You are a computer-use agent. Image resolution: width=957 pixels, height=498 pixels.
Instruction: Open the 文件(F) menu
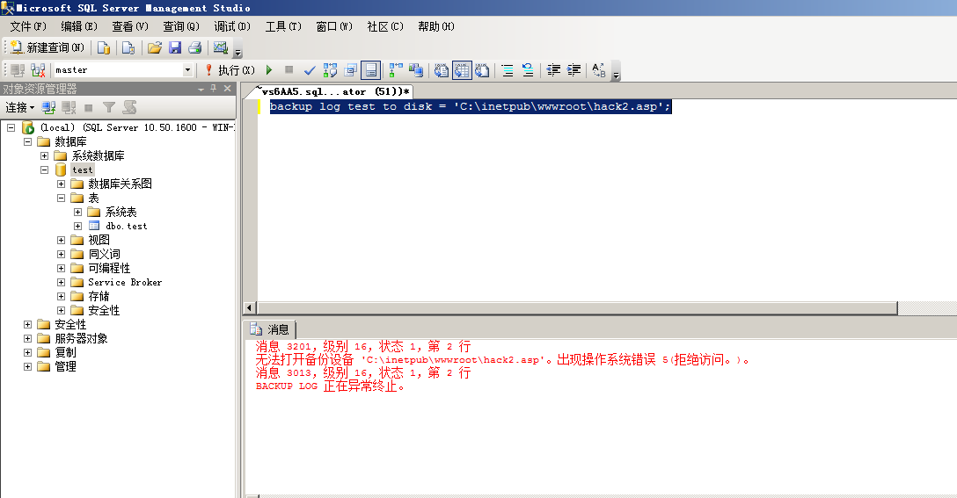click(28, 26)
